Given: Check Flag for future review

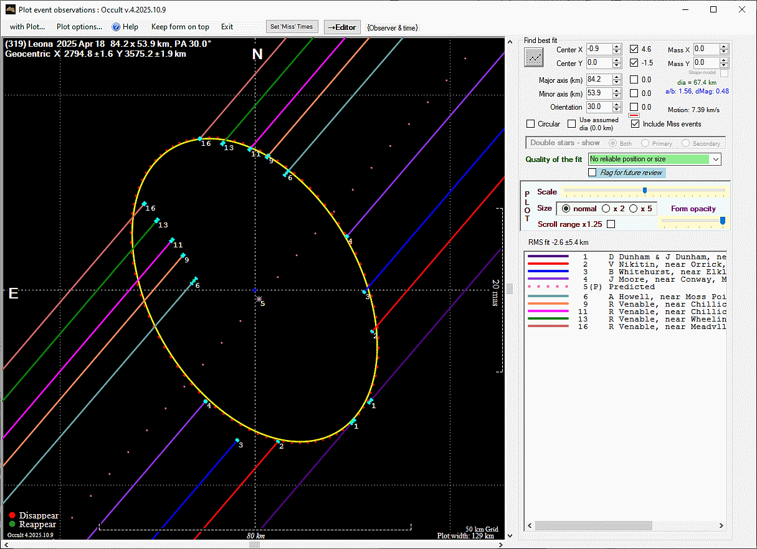Looking at the screenshot, I should pyautogui.click(x=593, y=173).
